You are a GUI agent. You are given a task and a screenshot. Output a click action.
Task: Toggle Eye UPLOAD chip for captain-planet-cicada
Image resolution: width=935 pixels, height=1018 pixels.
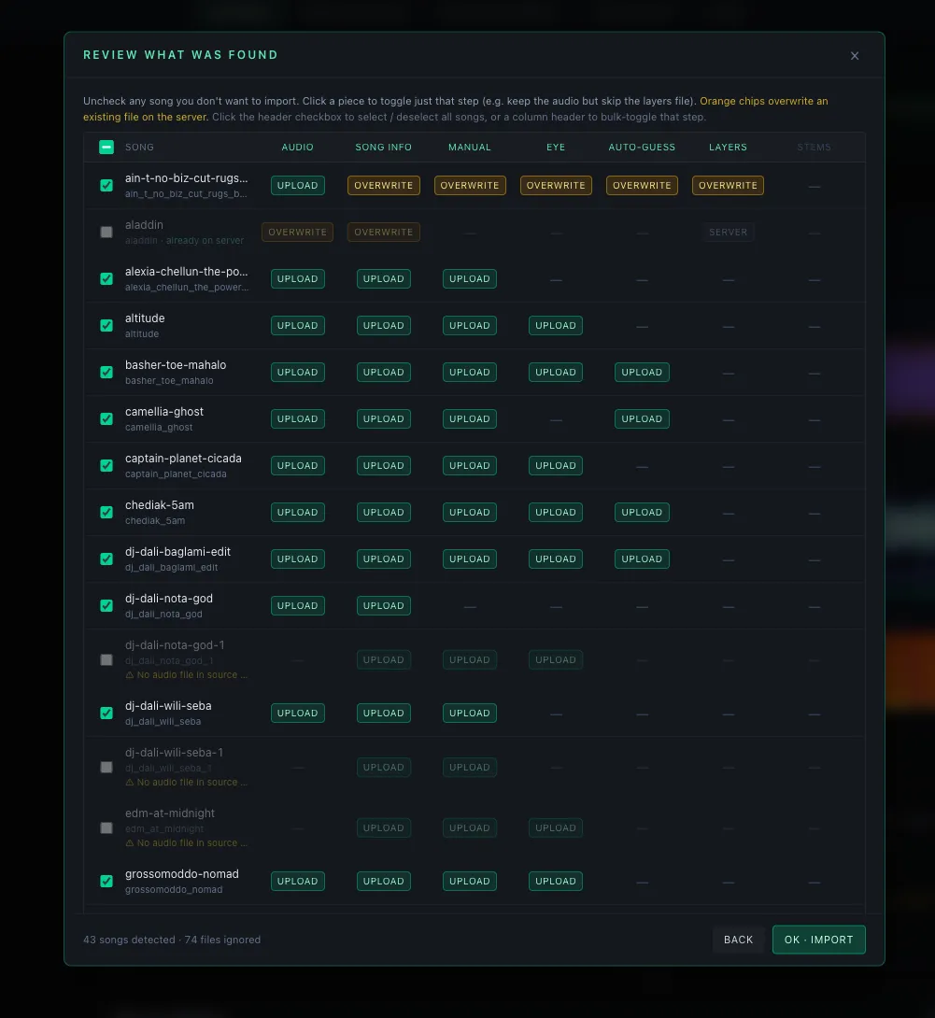556,466
